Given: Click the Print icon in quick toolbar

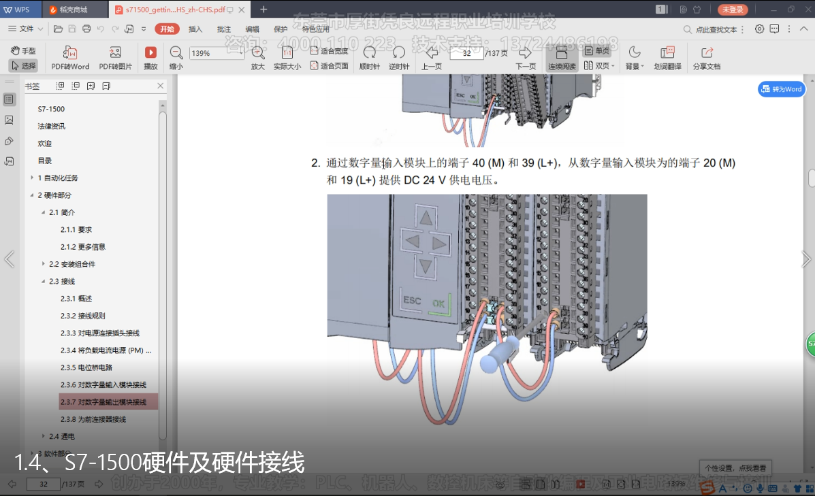Looking at the screenshot, I should 86,29.
